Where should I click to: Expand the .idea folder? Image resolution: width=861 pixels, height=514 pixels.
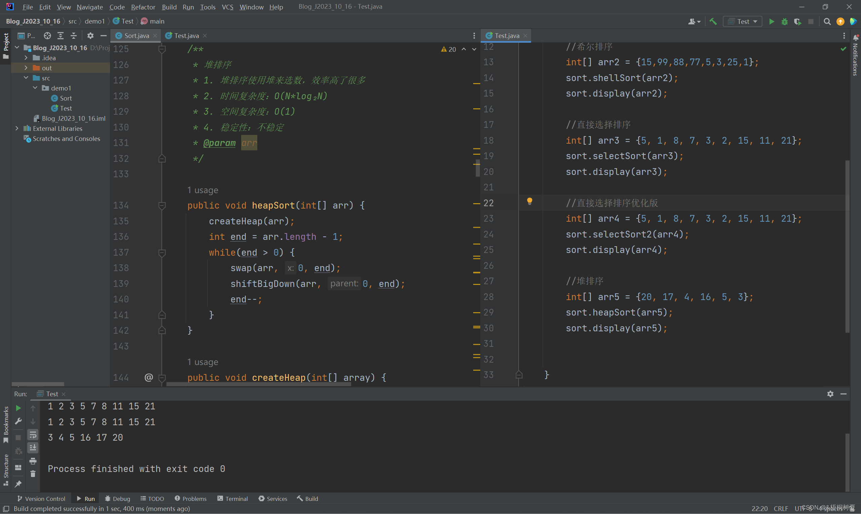[26, 58]
